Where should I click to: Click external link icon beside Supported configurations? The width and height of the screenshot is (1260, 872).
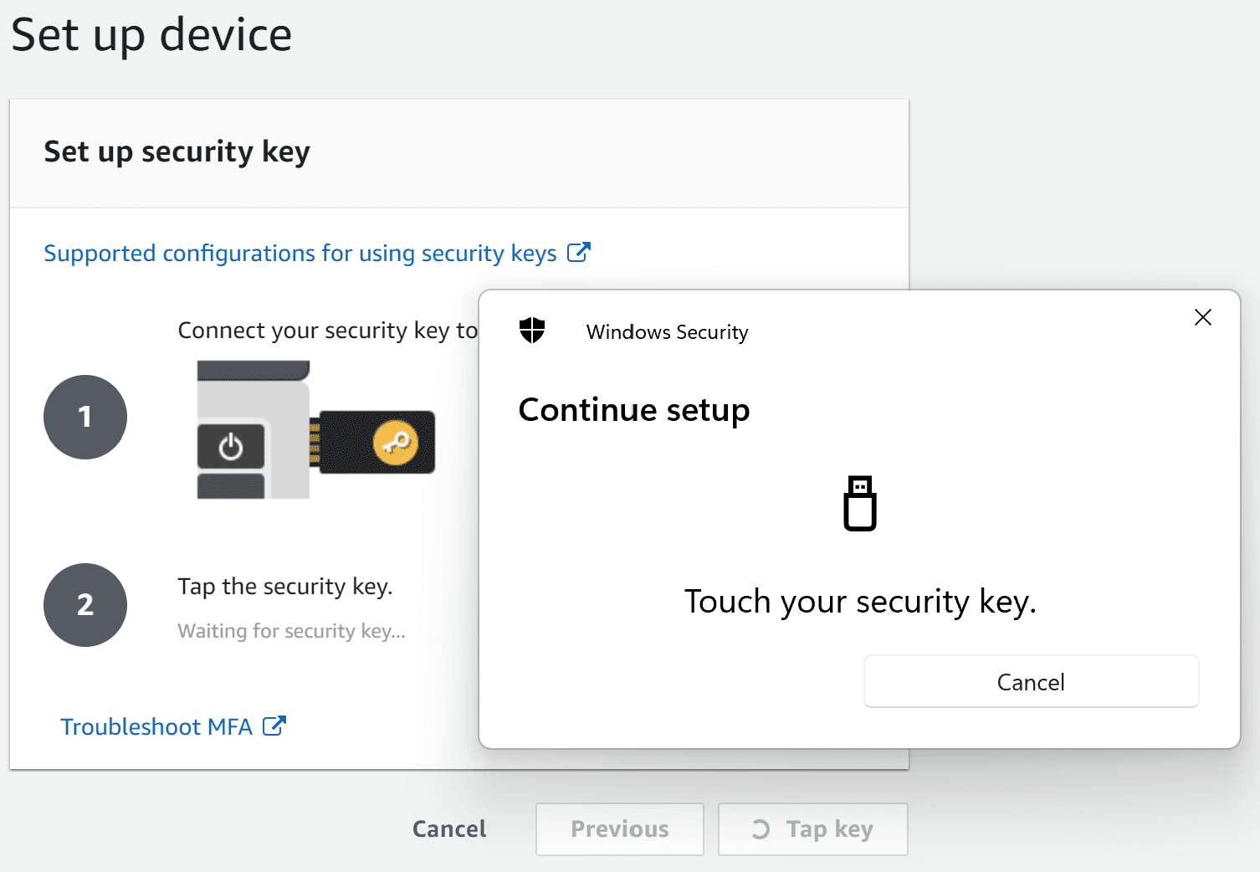(579, 252)
